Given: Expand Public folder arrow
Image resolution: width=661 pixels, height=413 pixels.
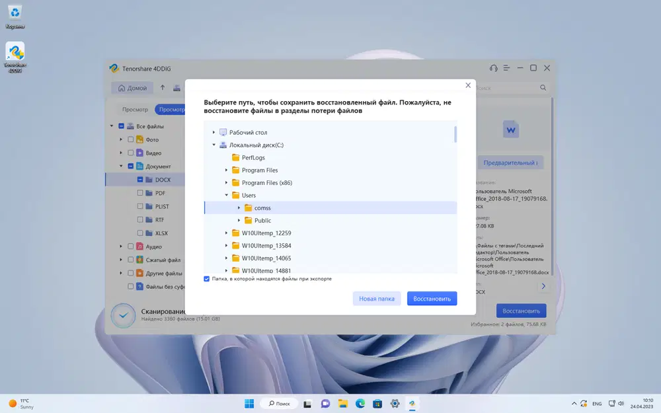Looking at the screenshot, I should click(x=239, y=221).
